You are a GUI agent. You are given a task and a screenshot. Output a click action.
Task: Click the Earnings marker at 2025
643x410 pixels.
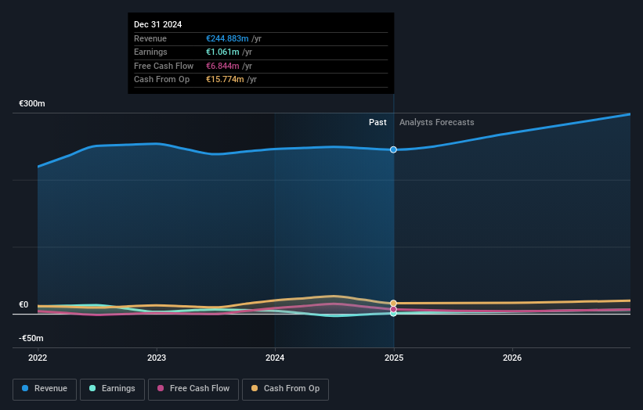click(393, 314)
